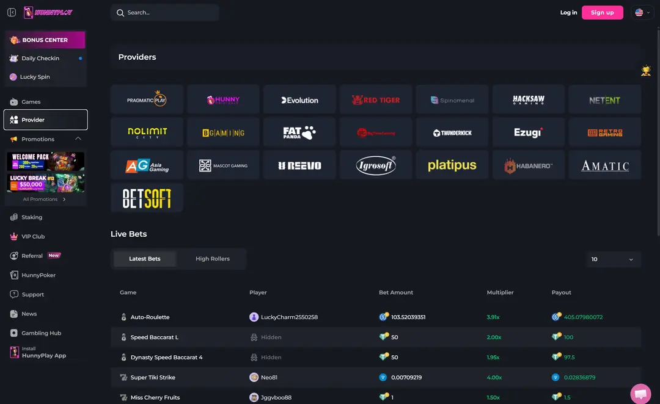Click the Search input field
Image resolution: width=660 pixels, height=404 pixels.
[x=165, y=13]
